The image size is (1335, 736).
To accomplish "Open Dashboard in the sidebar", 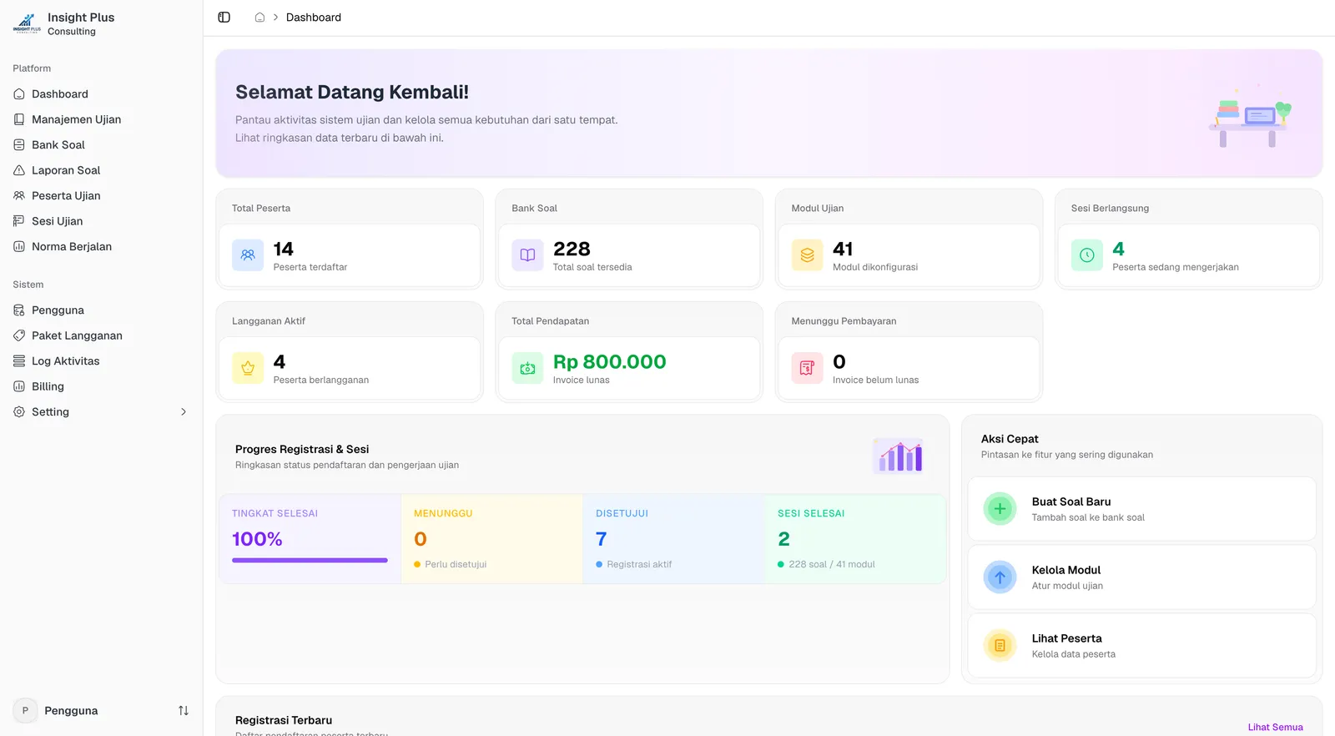I will click(x=101, y=94).
